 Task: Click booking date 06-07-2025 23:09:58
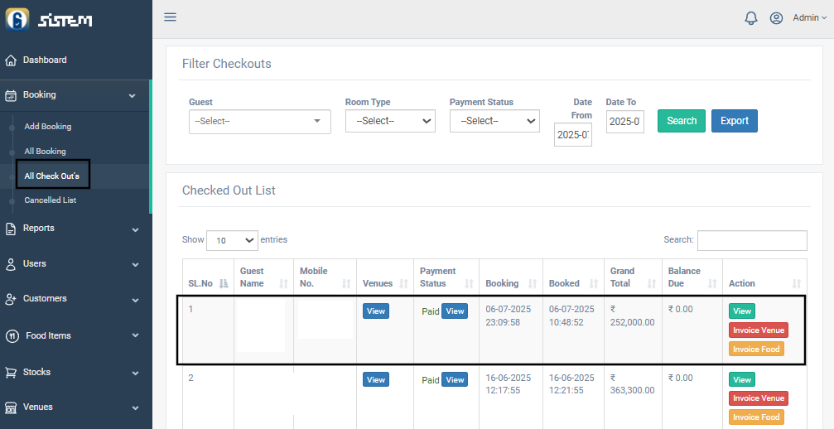click(508, 316)
